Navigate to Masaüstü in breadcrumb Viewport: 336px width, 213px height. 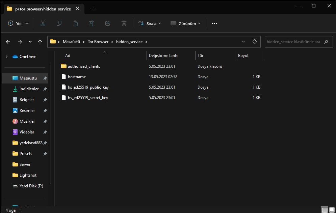(x=71, y=42)
